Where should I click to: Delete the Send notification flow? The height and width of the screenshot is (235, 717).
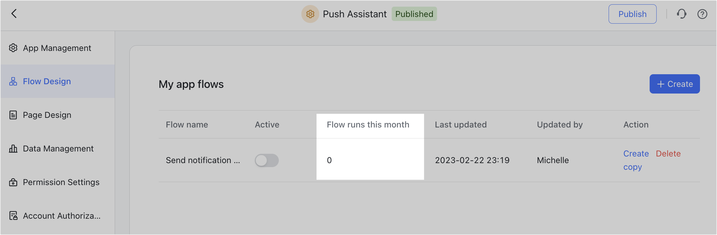[668, 153]
